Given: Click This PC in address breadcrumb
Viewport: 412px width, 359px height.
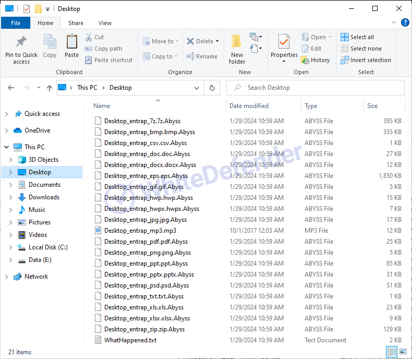Looking at the screenshot, I should click(87, 88).
